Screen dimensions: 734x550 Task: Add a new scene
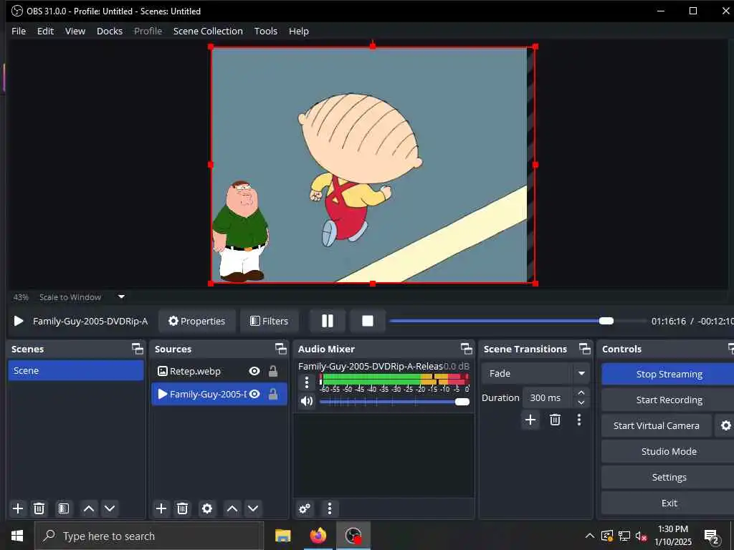coord(18,508)
